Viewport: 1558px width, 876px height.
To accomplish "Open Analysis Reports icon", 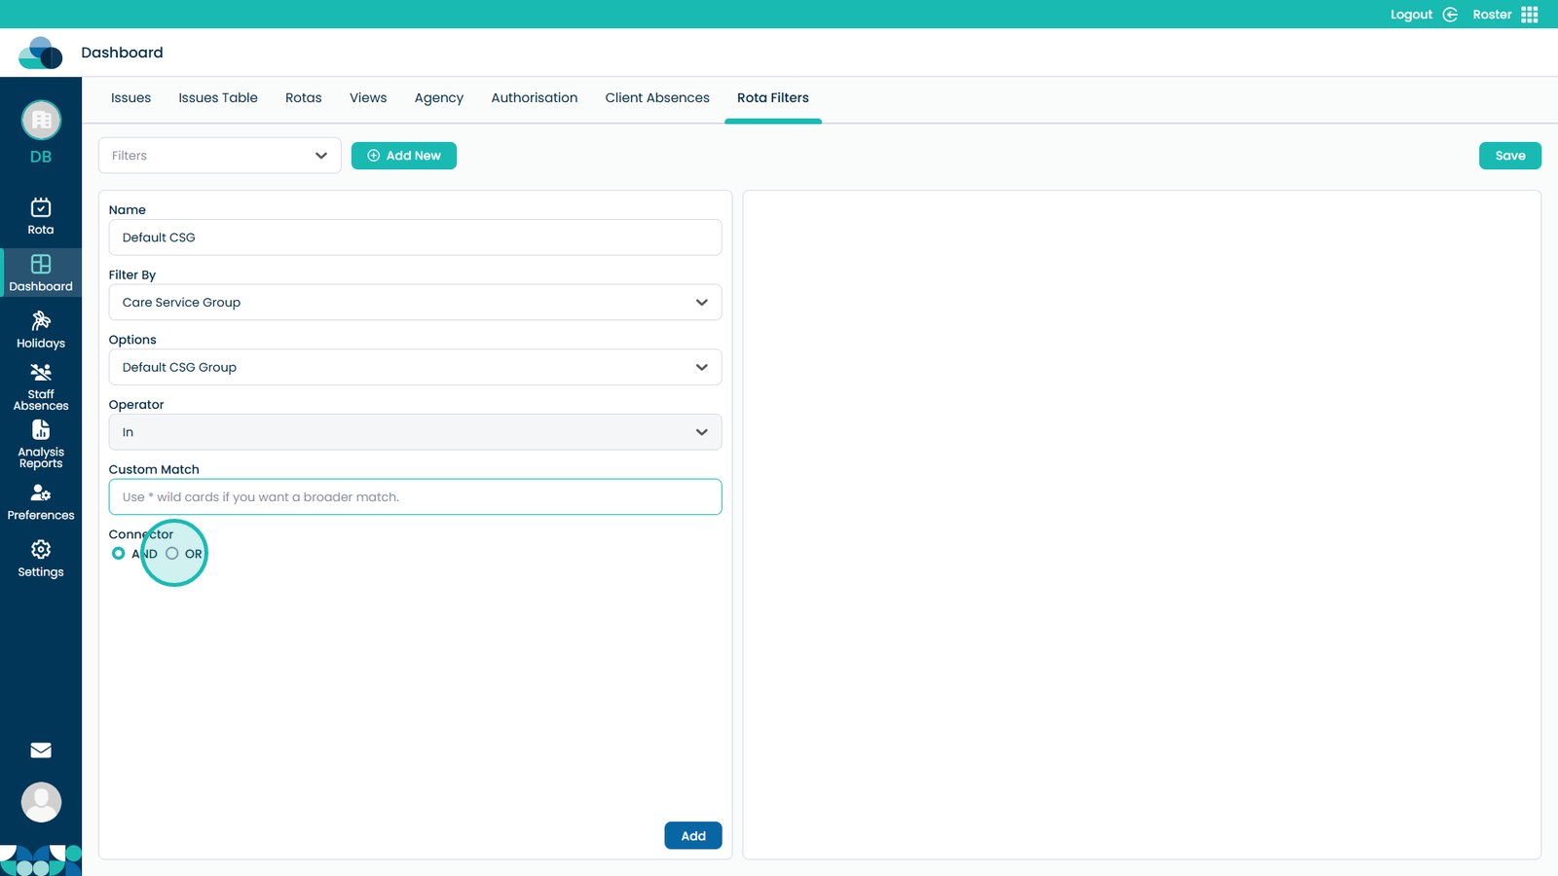I will pyautogui.click(x=41, y=430).
